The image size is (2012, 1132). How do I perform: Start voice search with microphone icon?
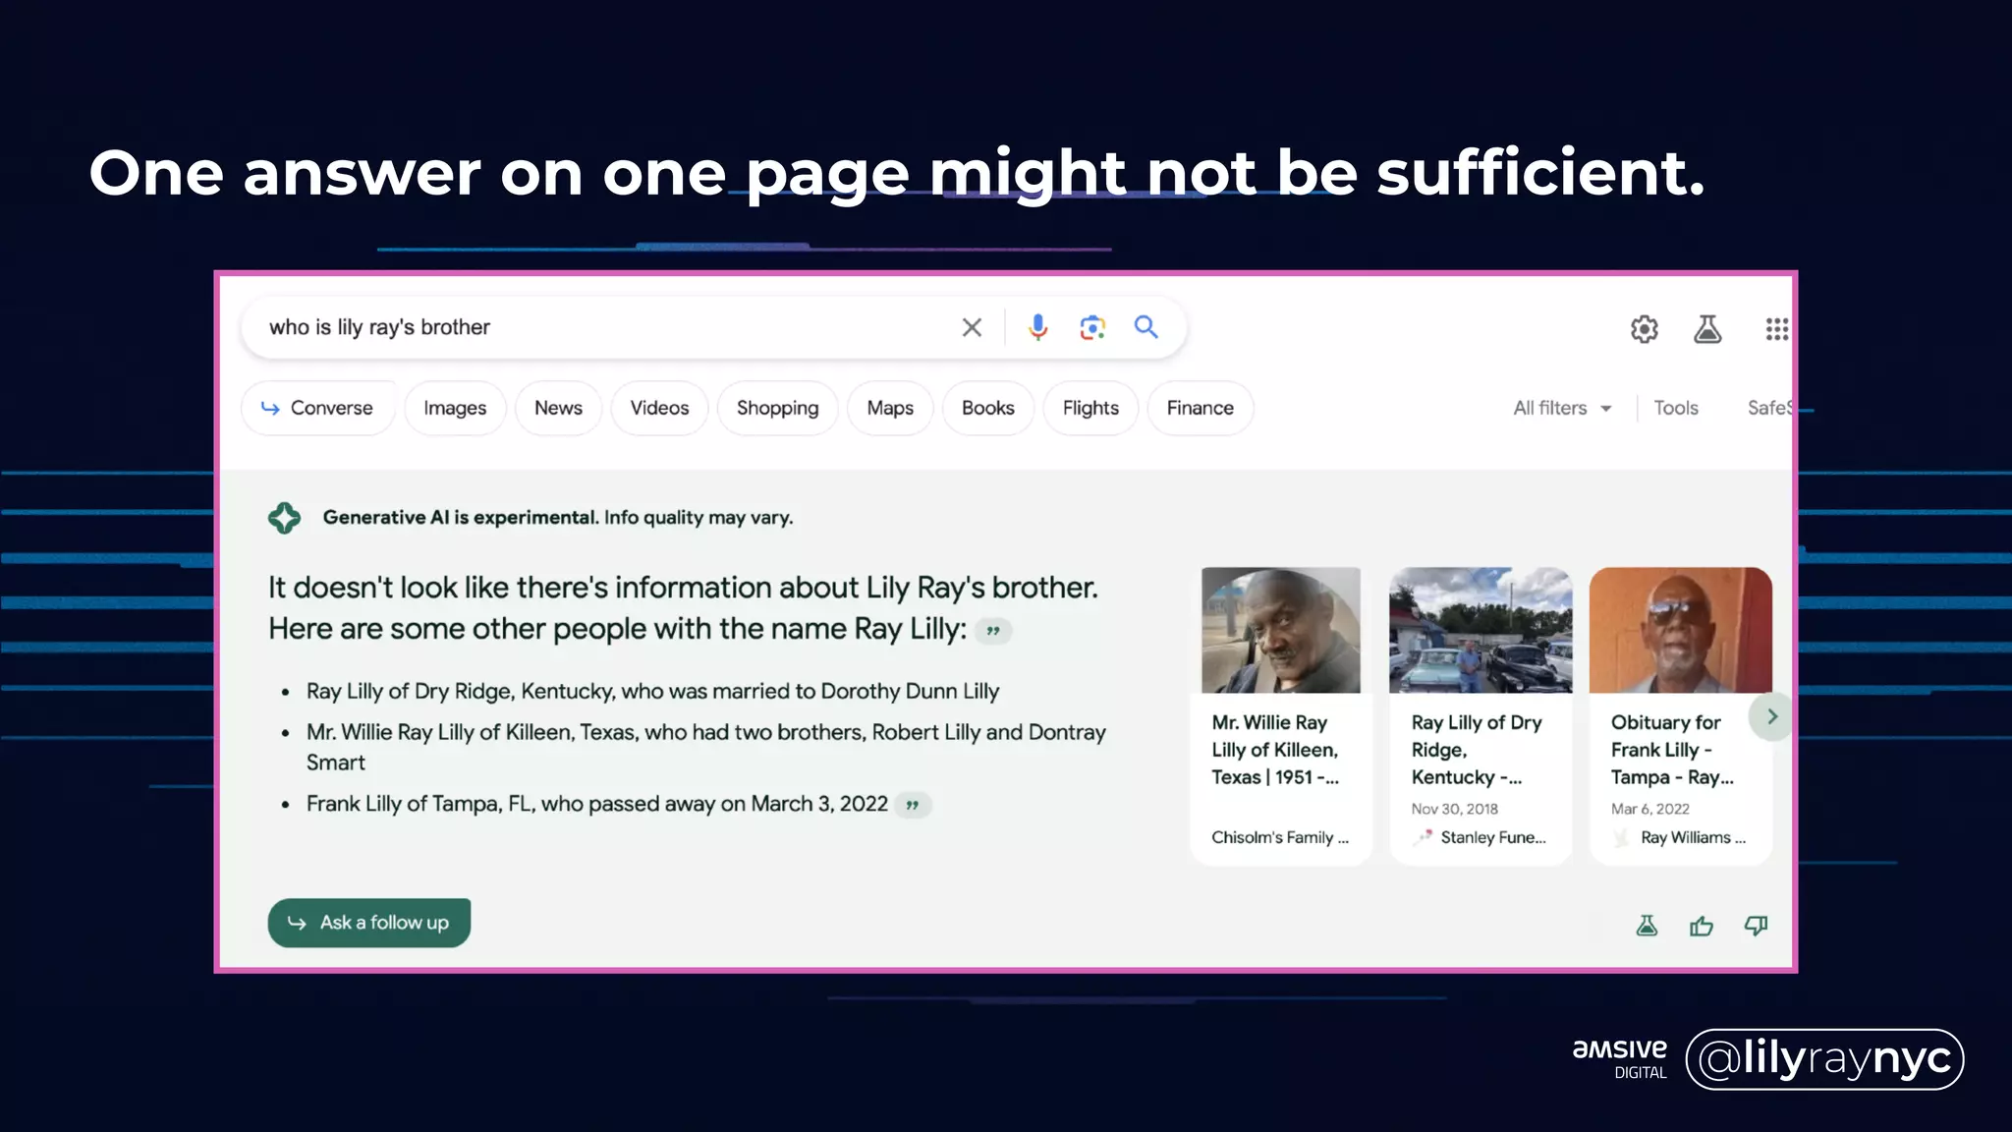coord(1037,327)
